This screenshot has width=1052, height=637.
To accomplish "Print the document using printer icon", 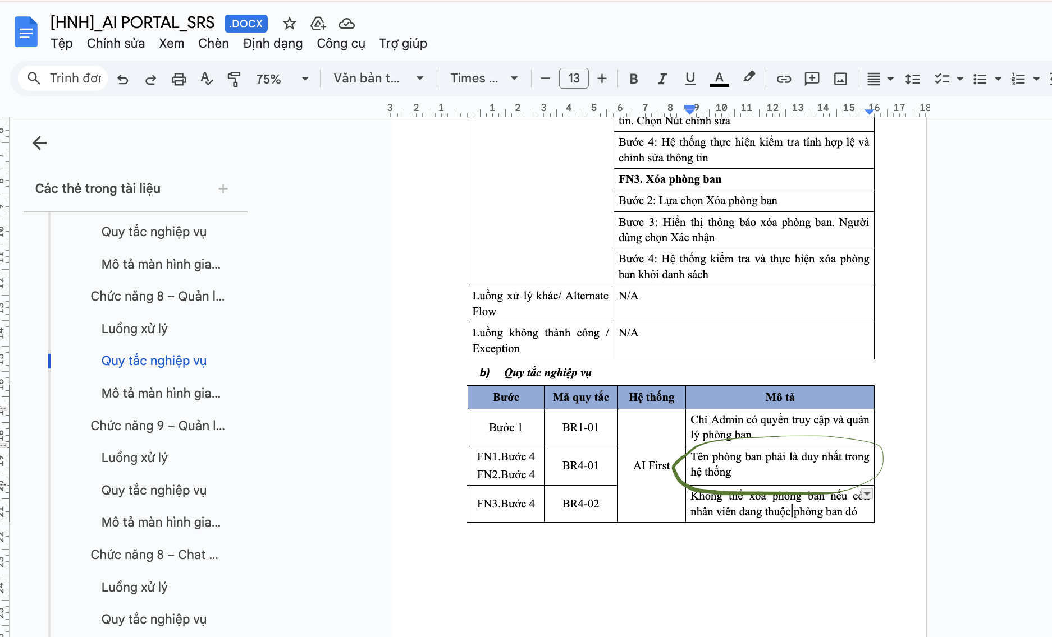I will (x=179, y=79).
